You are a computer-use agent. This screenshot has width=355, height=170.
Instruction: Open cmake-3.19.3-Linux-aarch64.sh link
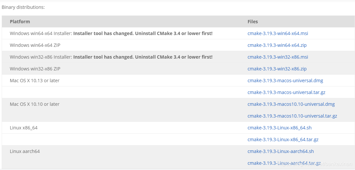coord(281,151)
